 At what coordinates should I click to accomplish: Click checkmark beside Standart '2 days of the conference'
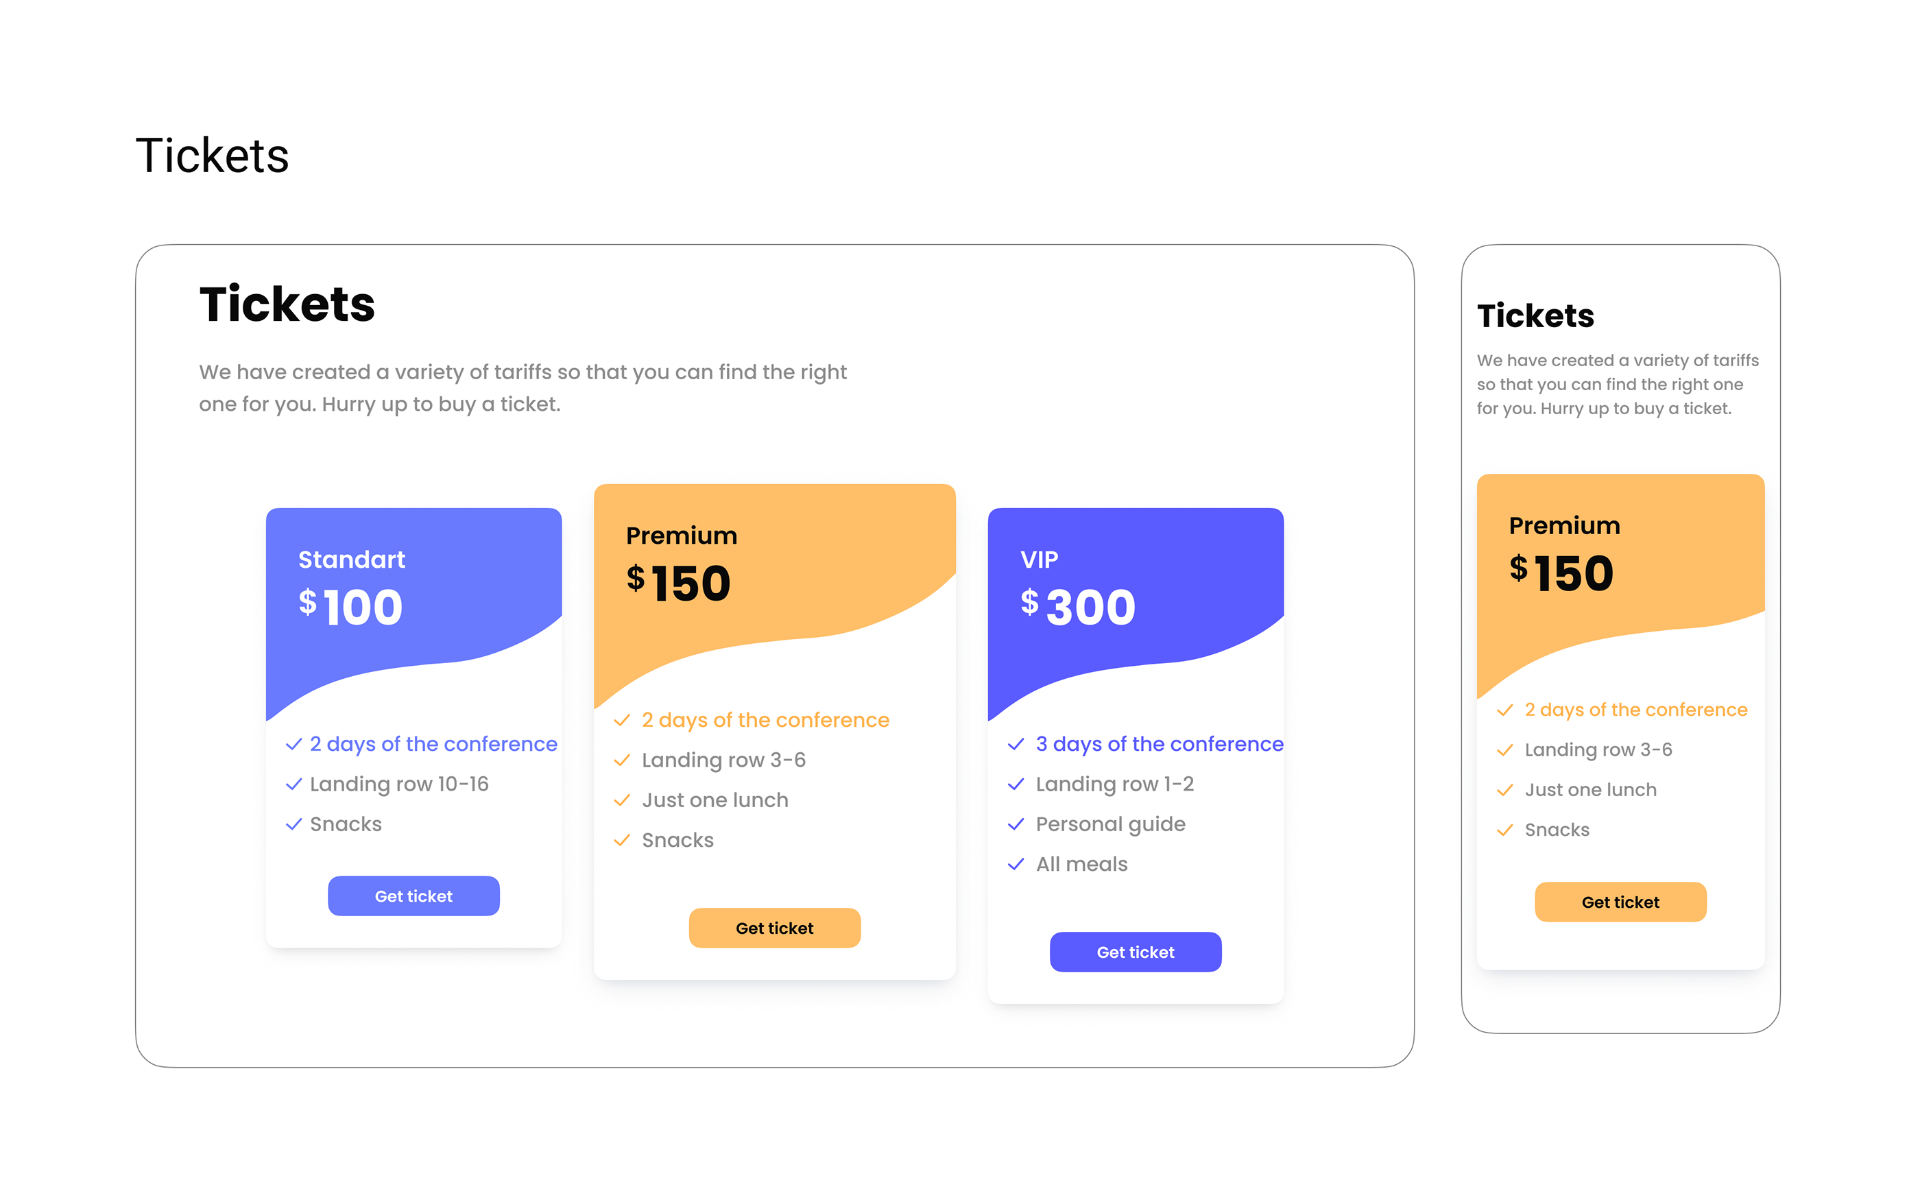293,743
